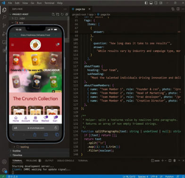Click the app breadcrumb segment
Screen dimensions: 185x178
point(91,15)
